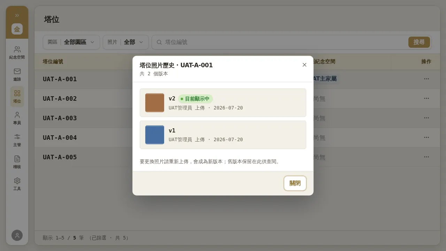Click the UAT-A-001 row cell
Viewport: 446px width, 251px height.
point(60,79)
